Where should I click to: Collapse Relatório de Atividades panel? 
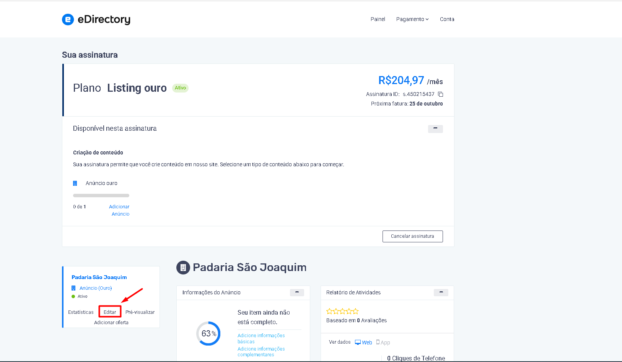click(441, 292)
